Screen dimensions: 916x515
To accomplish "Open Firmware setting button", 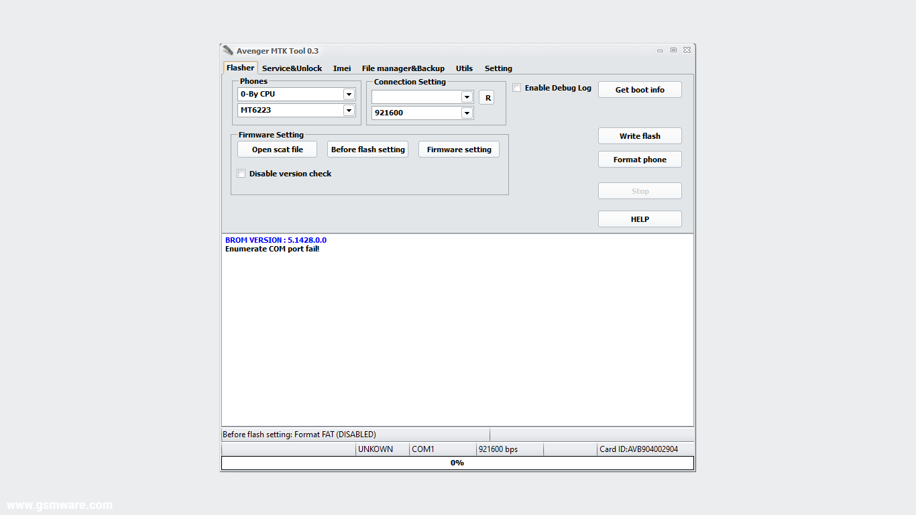I will (x=459, y=150).
